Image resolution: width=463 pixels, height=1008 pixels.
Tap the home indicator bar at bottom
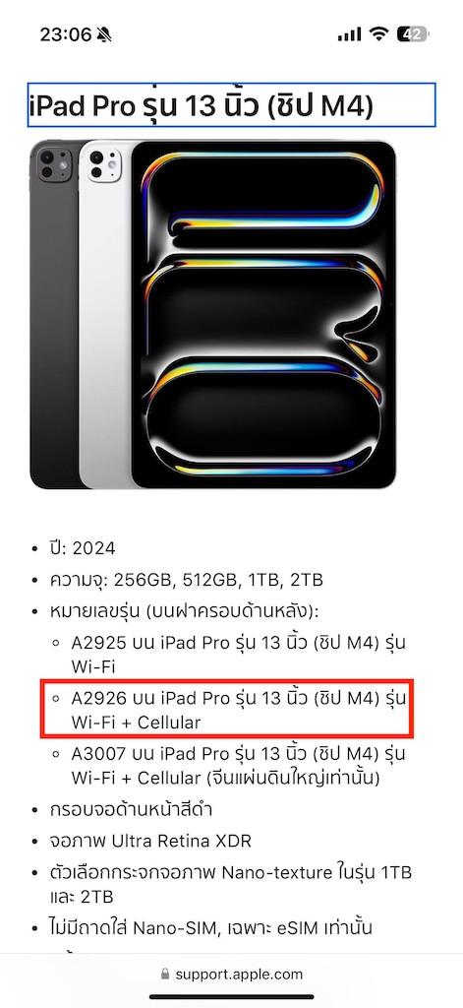click(232, 997)
